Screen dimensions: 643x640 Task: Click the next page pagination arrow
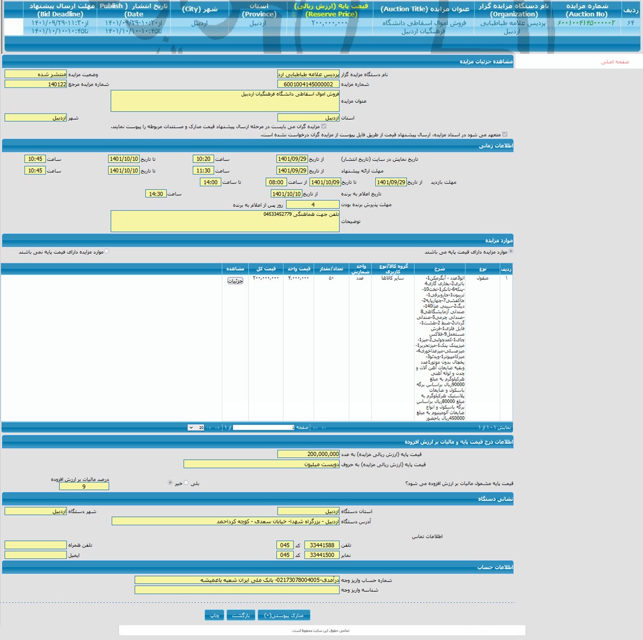tap(217, 427)
